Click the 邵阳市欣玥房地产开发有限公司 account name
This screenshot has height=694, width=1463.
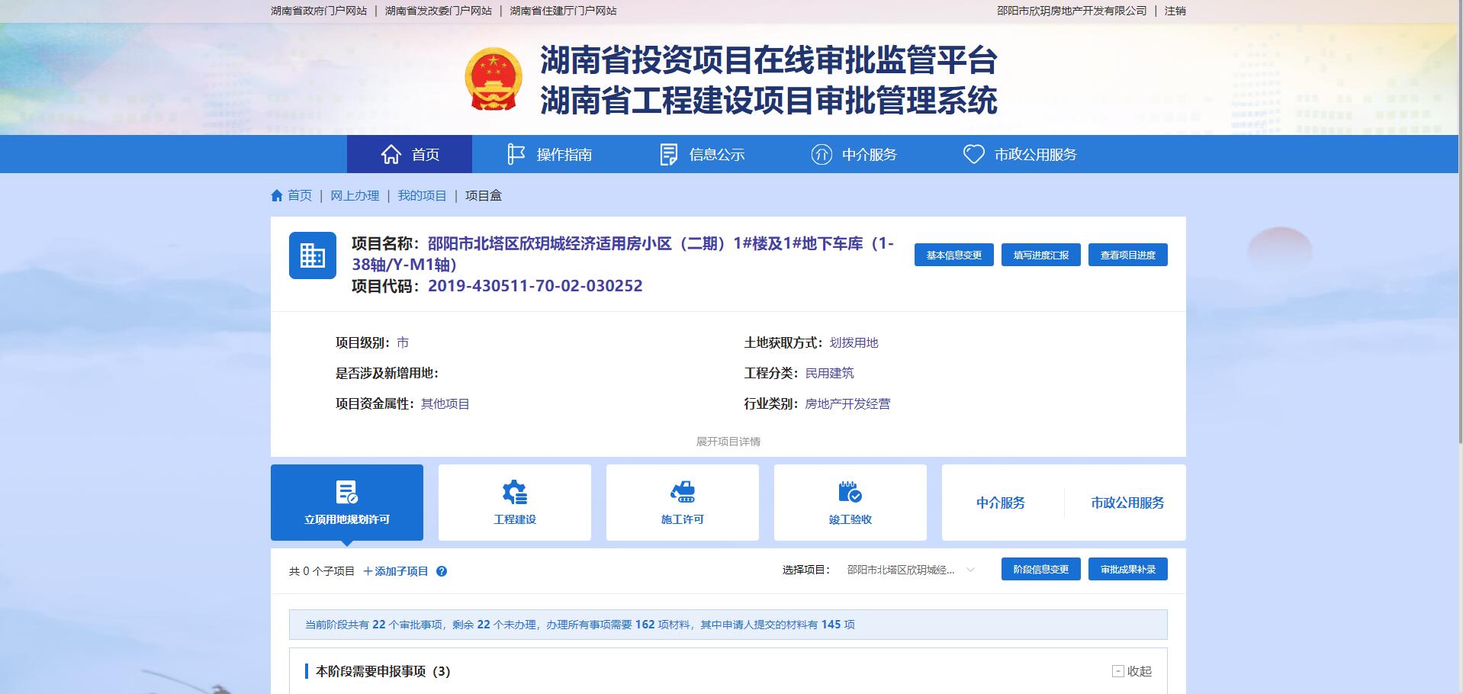(1072, 11)
